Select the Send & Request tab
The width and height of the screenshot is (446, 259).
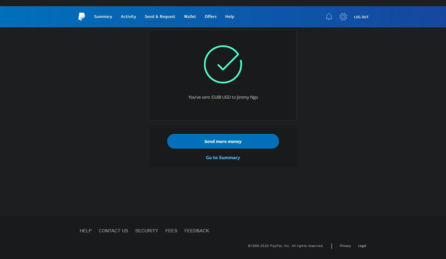[160, 17]
